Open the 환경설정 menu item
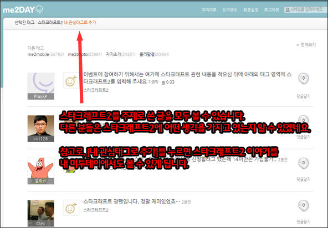 (x=250, y=10)
